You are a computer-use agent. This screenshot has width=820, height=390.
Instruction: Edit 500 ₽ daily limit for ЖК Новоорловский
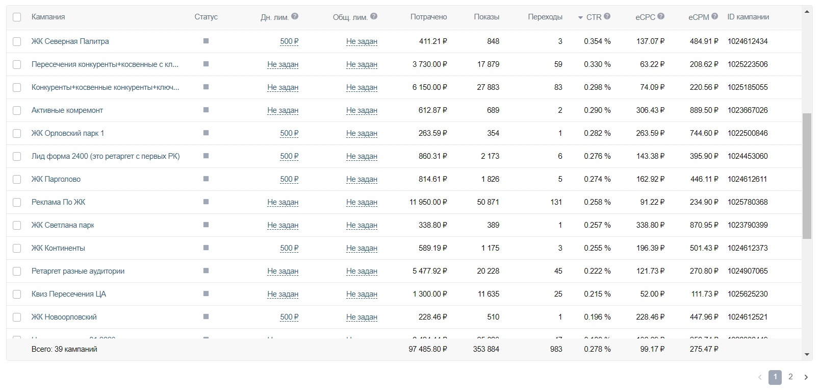pyautogui.click(x=289, y=317)
